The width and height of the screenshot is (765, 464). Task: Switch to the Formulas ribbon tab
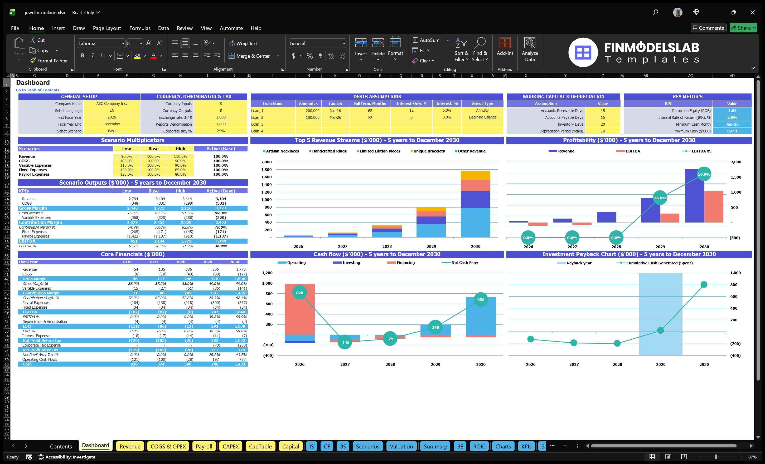[x=140, y=28]
